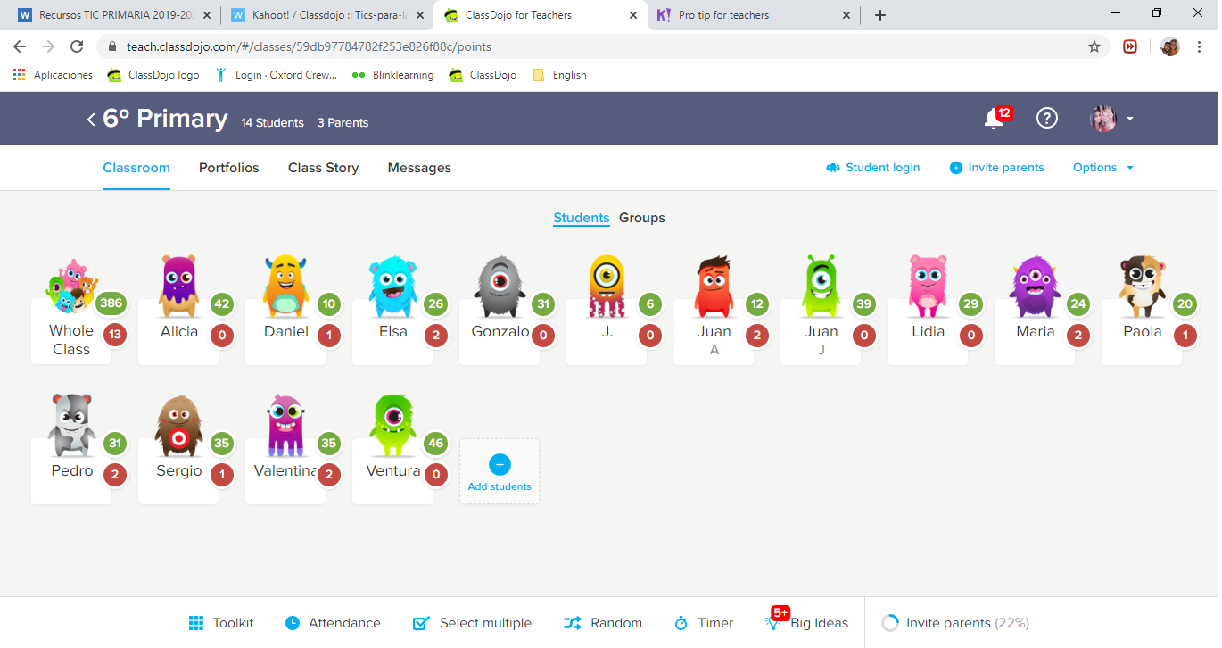Open the Blinklearning bookmark
The width and height of the screenshot is (1222, 648).
[392, 75]
